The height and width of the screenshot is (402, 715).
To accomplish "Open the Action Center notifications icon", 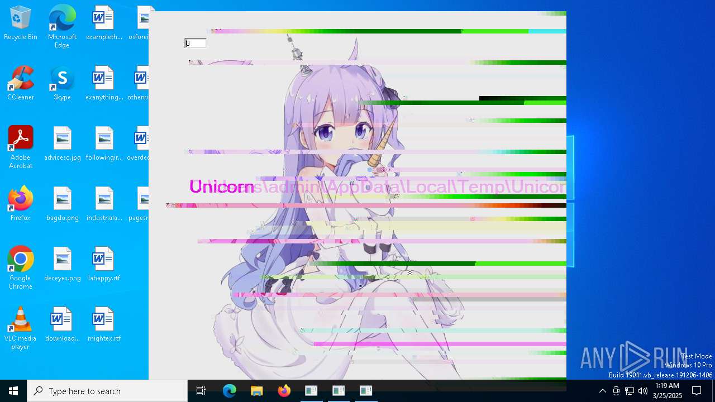I will click(x=697, y=391).
